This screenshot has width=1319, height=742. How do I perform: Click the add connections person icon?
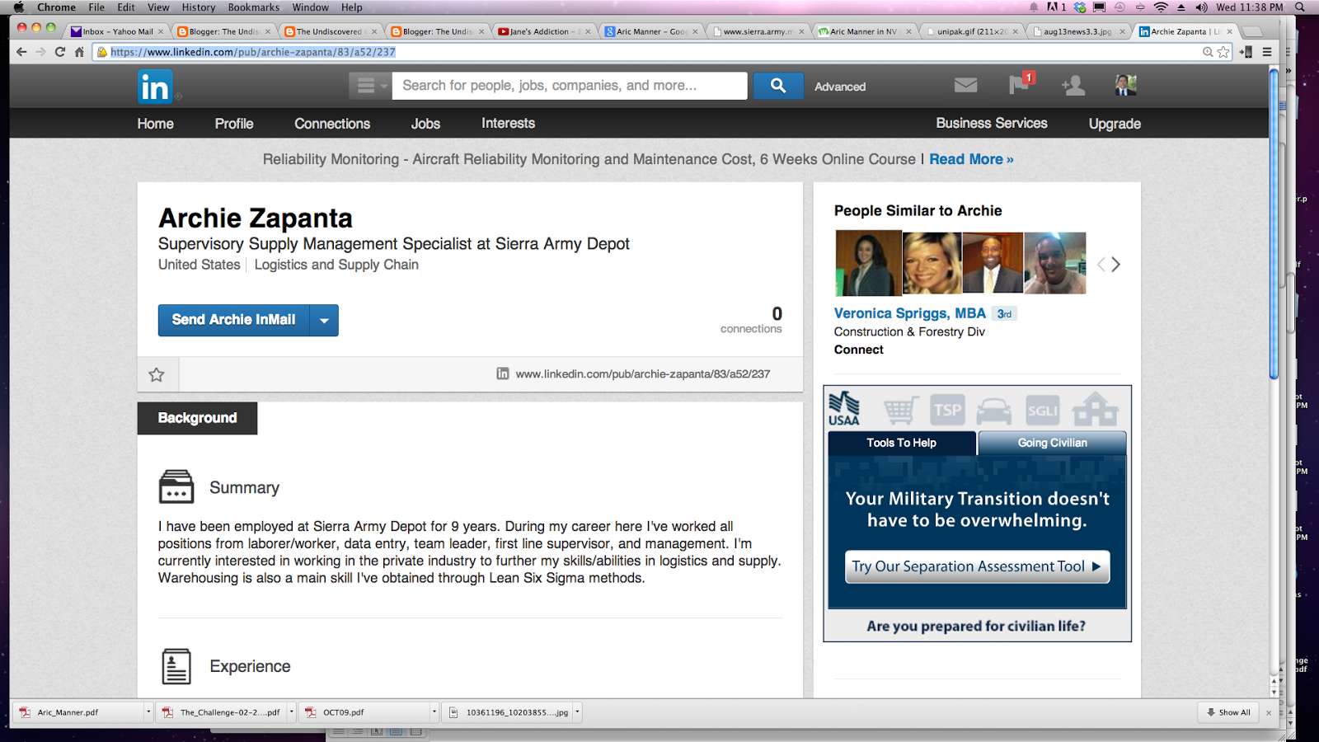click(x=1073, y=85)
